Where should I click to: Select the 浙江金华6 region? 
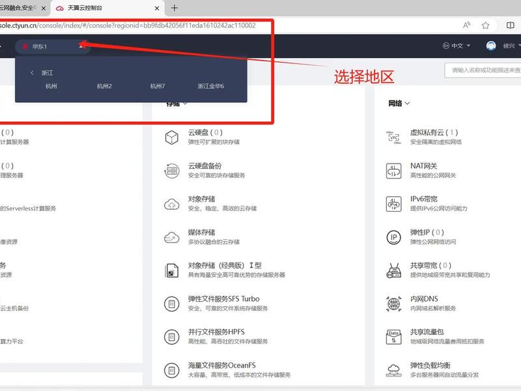click(210, 86)
